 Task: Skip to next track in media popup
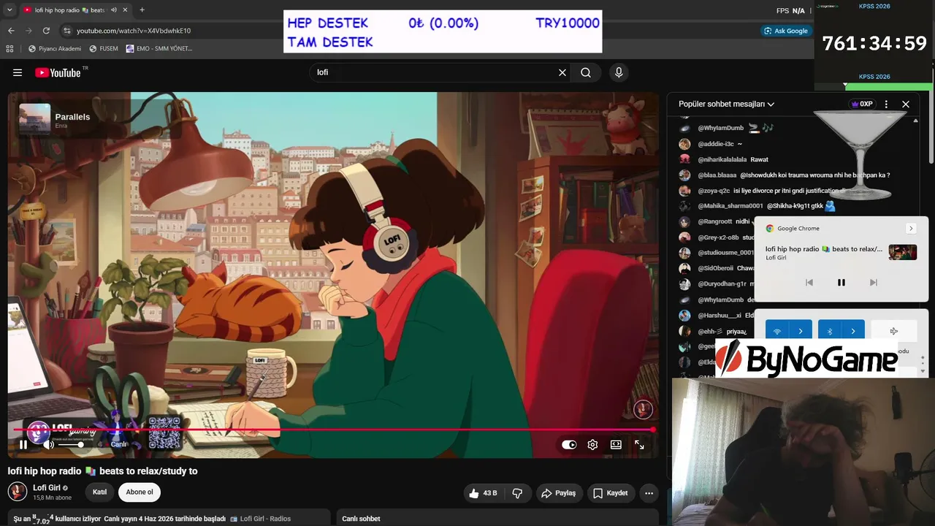(873, 283)
